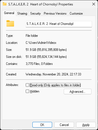This screenshot has height=130, width=98.
Task: Open the Customize tab
Action: click(x=76, y=14)
